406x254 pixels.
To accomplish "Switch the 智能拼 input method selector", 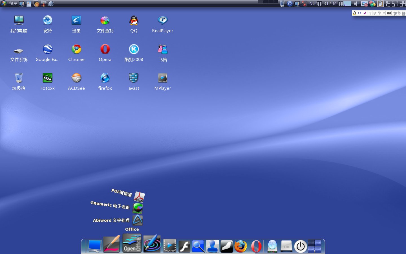I will 399,13.
